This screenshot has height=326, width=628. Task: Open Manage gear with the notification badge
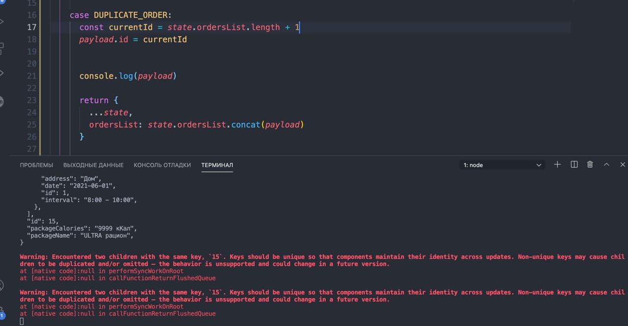click(x=1, y=314)
